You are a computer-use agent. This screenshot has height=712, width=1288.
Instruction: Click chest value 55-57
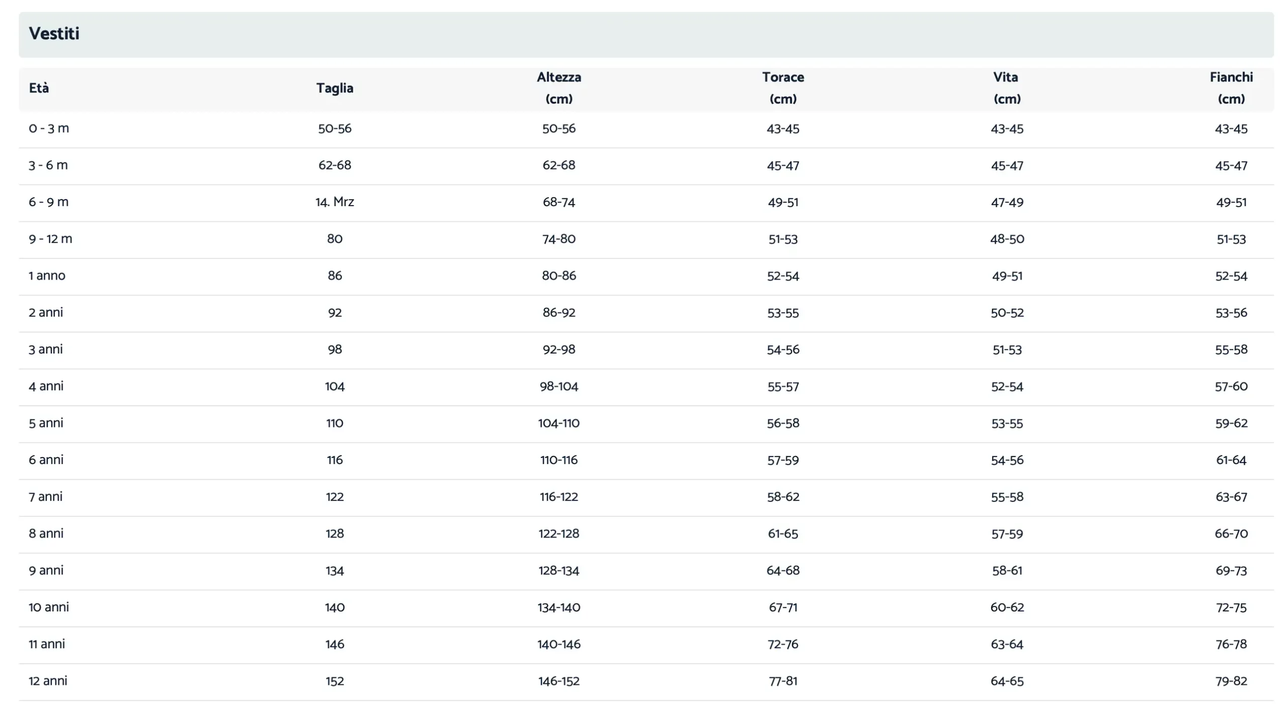point(783,387)
